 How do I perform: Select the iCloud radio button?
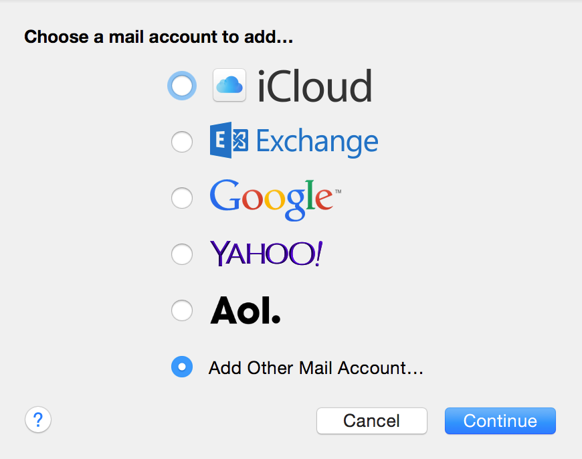coord(182,86)
